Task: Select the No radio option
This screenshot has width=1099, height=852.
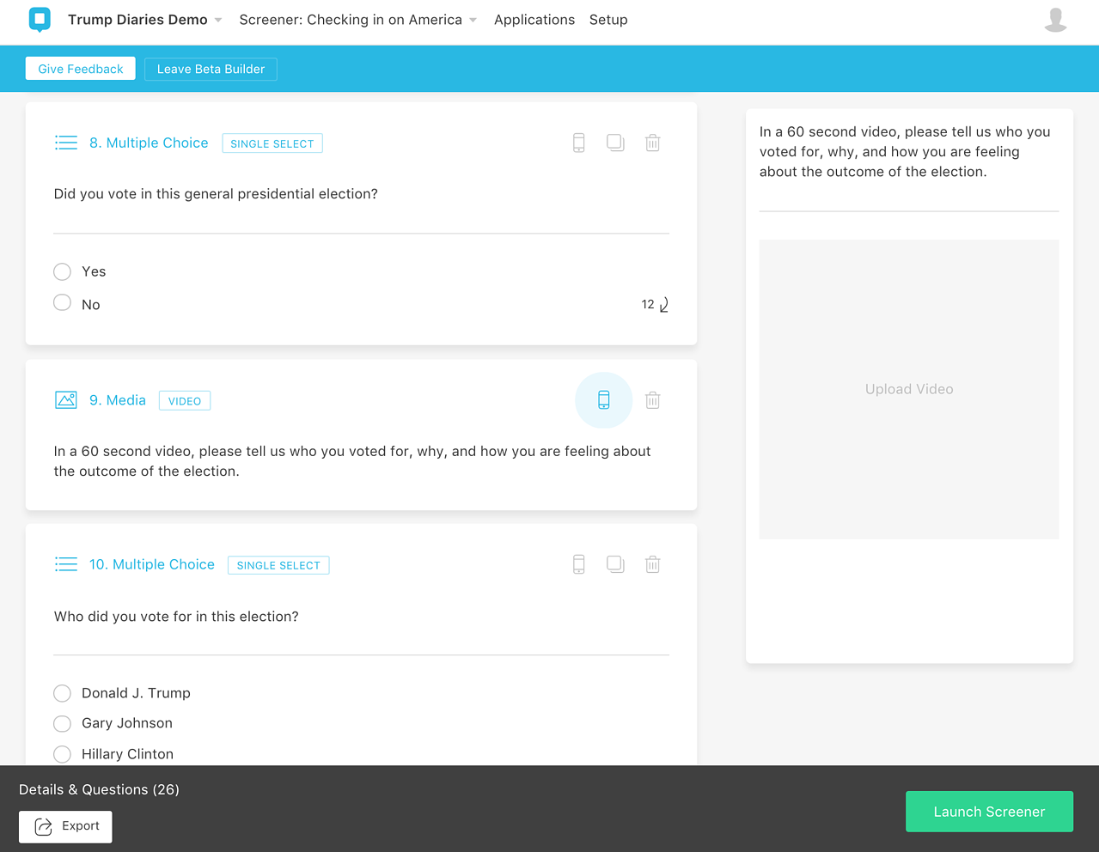Action: pos(62,302)
